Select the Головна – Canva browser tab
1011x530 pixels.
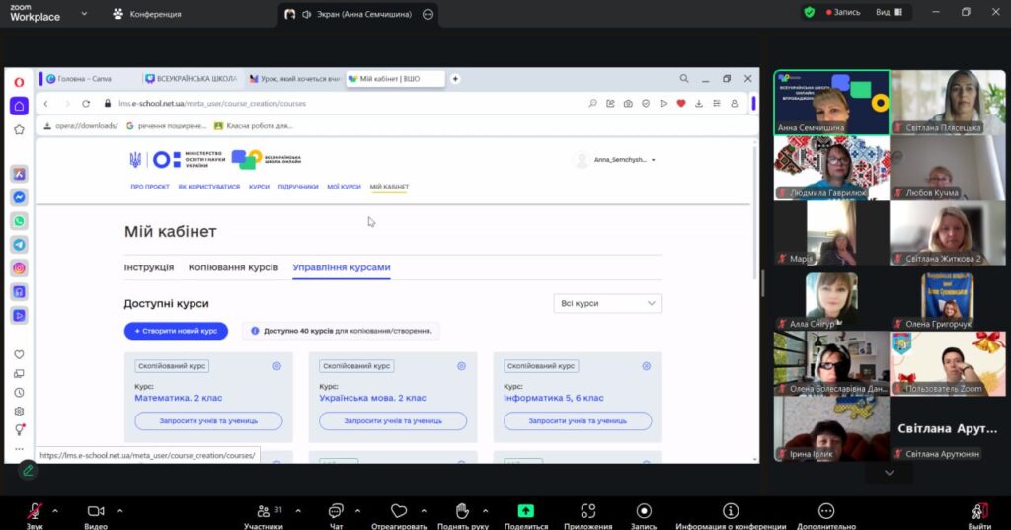89,79
